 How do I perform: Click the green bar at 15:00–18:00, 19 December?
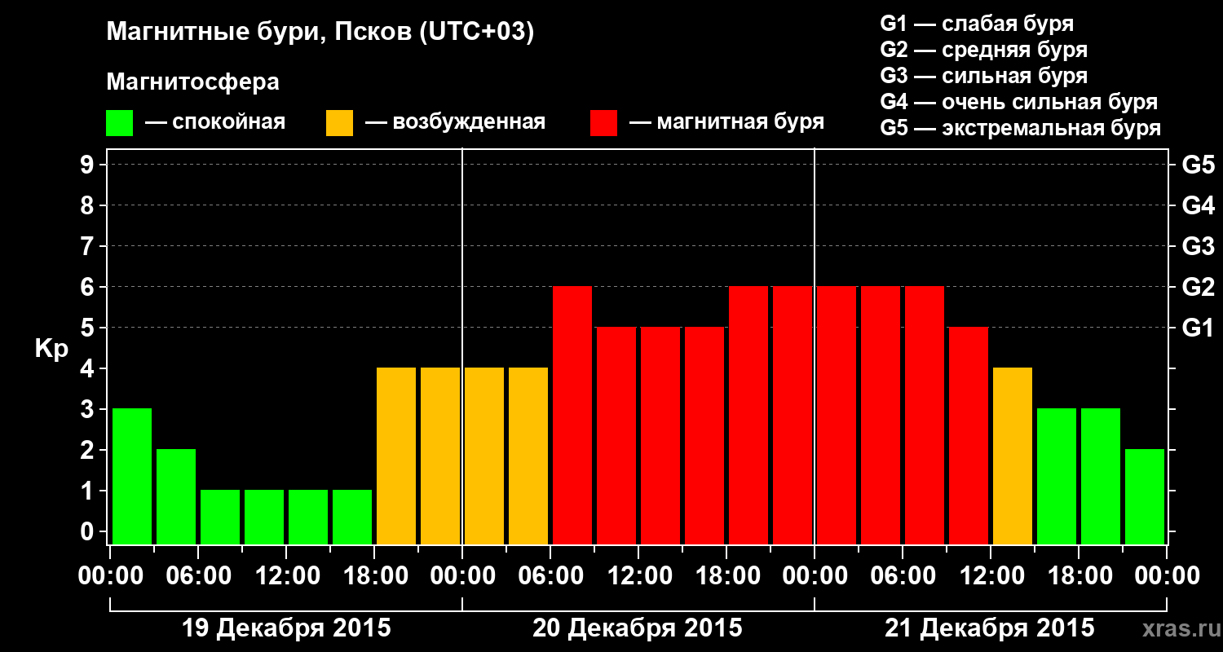click(x=352, y=517)
